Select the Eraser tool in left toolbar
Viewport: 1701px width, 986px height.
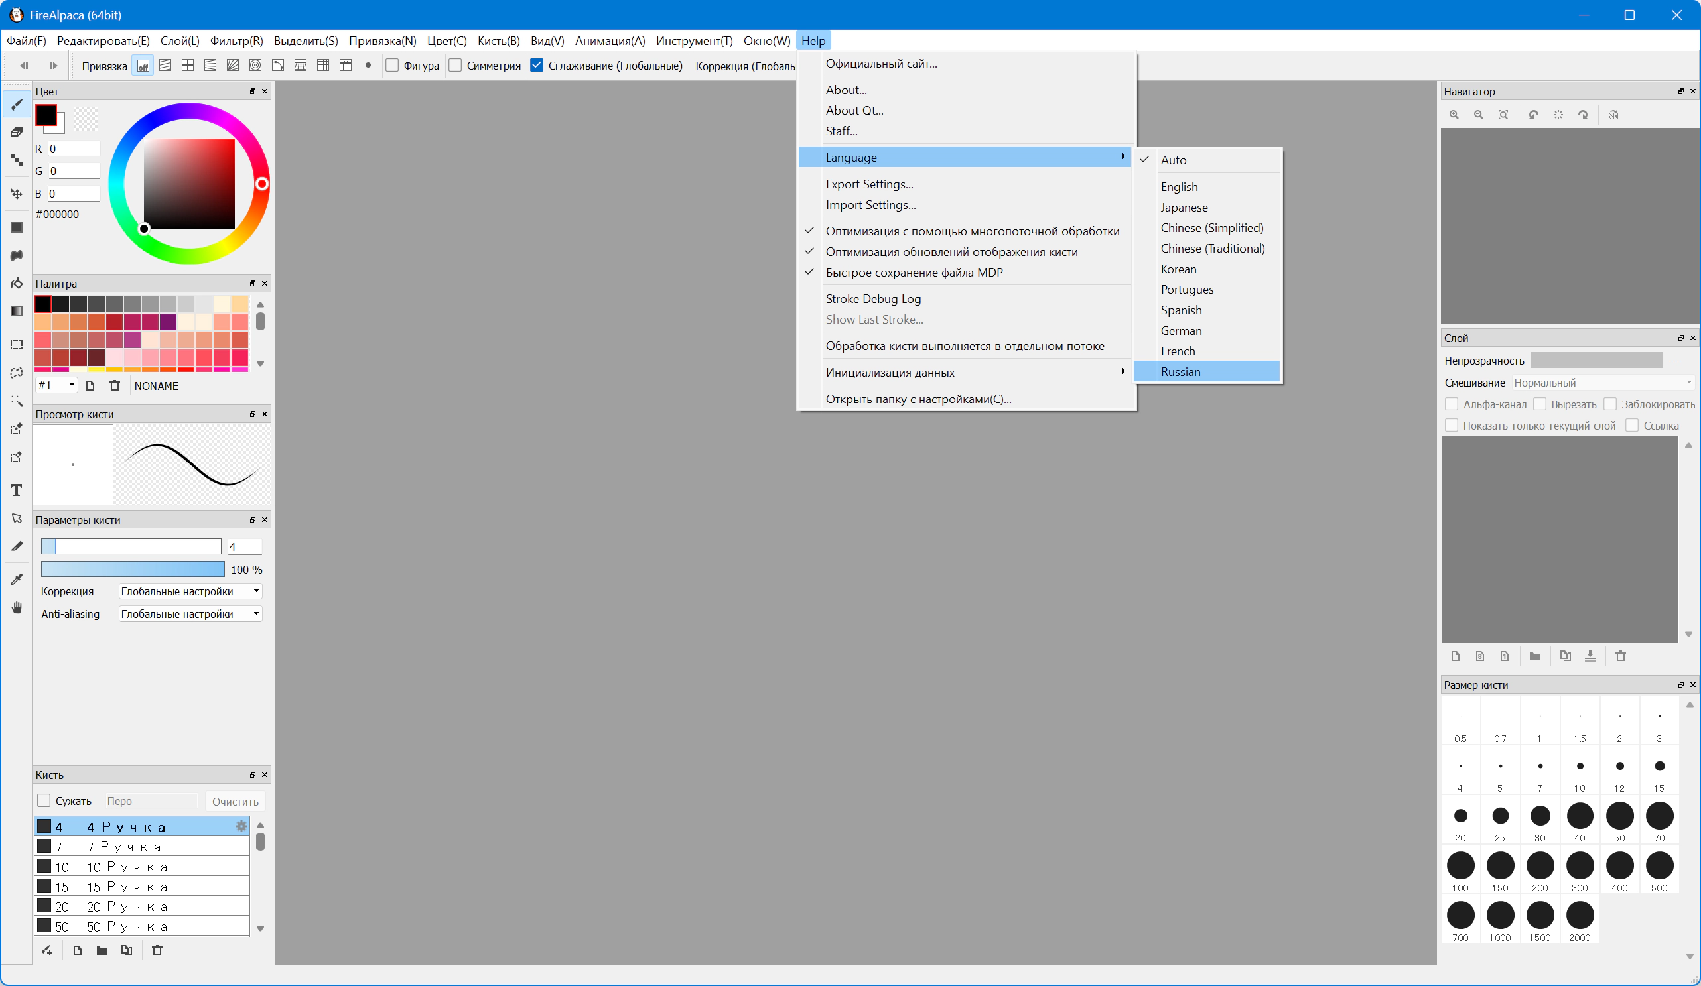click(17, 132)
